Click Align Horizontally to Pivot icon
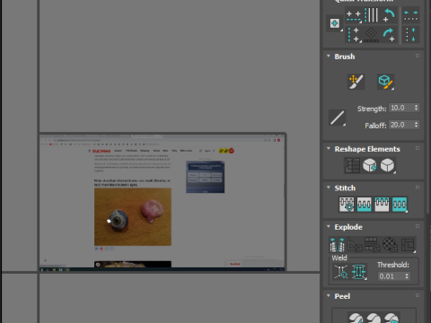431x323 pixels. coord(354,16)
